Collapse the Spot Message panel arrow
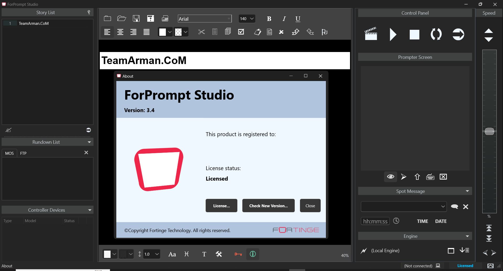503x271 pixels. click(x=467, y=191)
